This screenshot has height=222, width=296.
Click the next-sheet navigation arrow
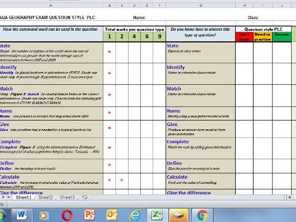[4, 197]
